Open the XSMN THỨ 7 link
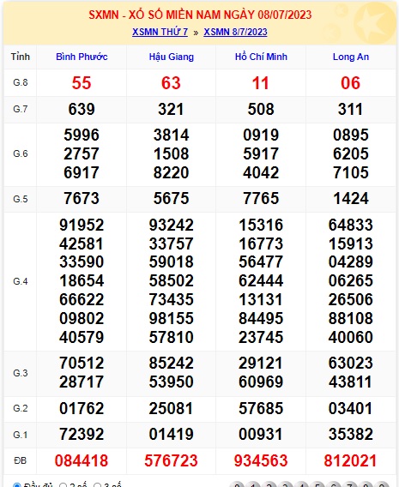Image resolution: width=399 pixels, height=487 pixels. coord(160,32)
